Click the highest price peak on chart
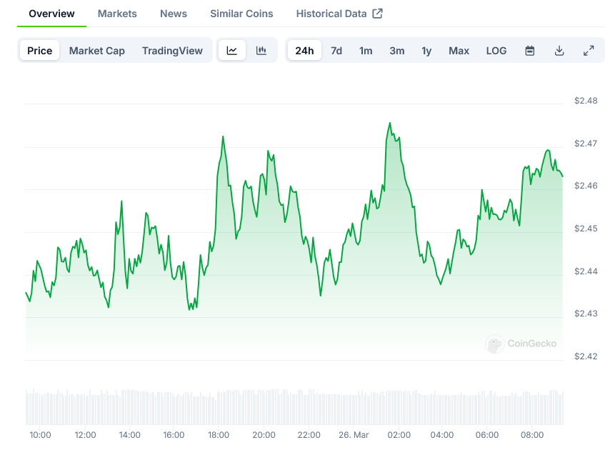Screen dimensions: 605x450 point(390,123)
